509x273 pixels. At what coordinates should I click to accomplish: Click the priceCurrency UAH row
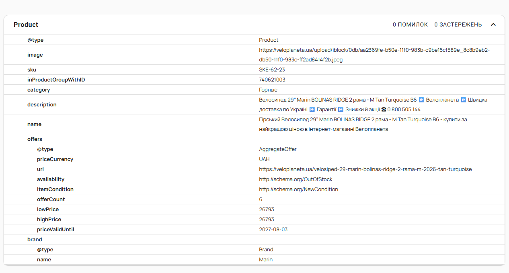254,159
